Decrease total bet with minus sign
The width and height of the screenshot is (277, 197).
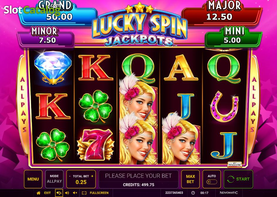70,176
